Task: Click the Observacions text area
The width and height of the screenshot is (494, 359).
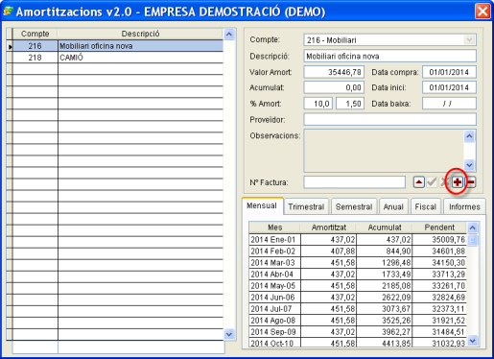Action: point(384,151)
